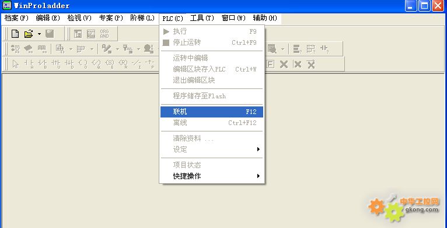Click WinProladder title bar app icon
Image resolution: width=447 pixels, height=228 pixels.
coord(7,5)
